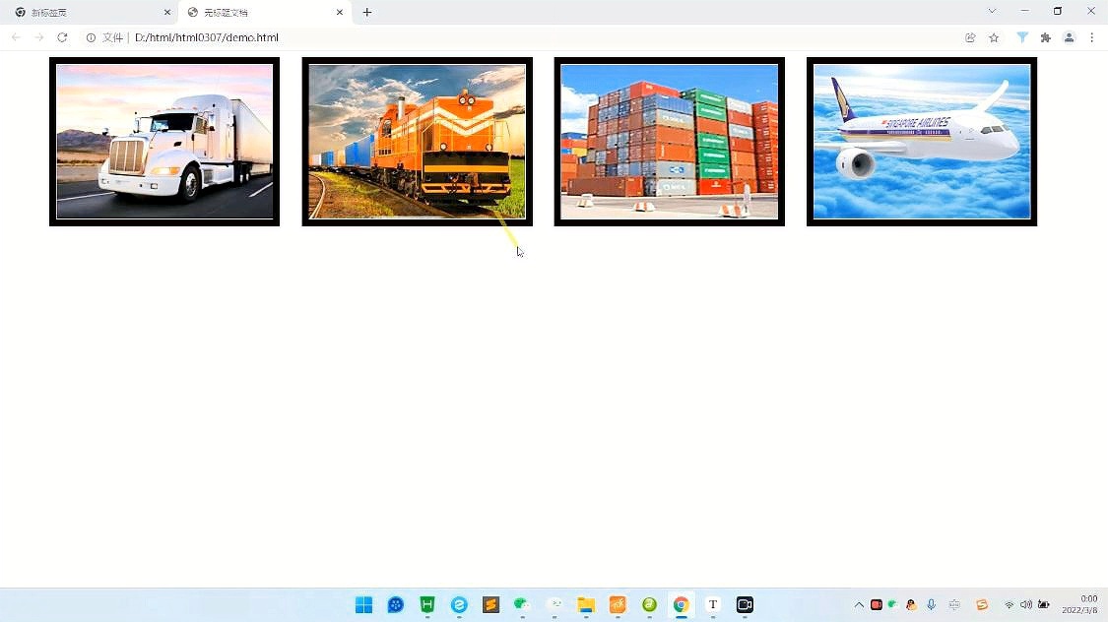Screen dimensions: 1108x622
Task: Open the blue e browser on taskbar
Action: (x=459, y=605)
